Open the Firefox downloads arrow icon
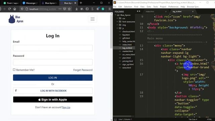 pyautogui.click(x=77, y=9)
